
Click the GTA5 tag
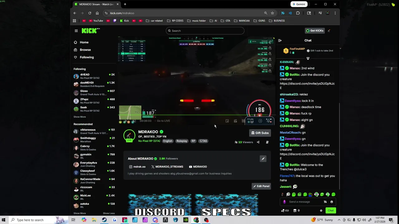(x=203, y=141)
